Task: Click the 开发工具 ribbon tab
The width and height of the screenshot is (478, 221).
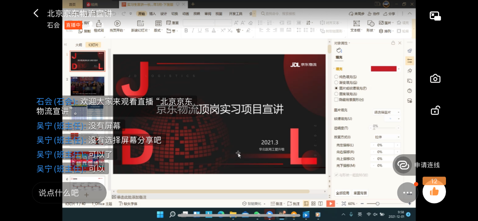Action: click(236, 14)
